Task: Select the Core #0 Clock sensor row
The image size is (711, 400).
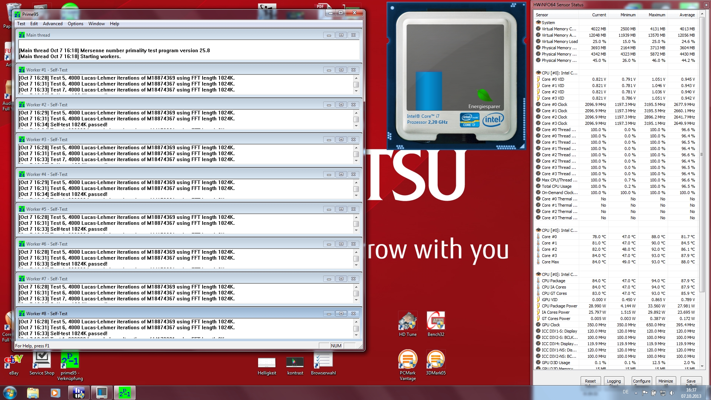Action: pos(554,104)
